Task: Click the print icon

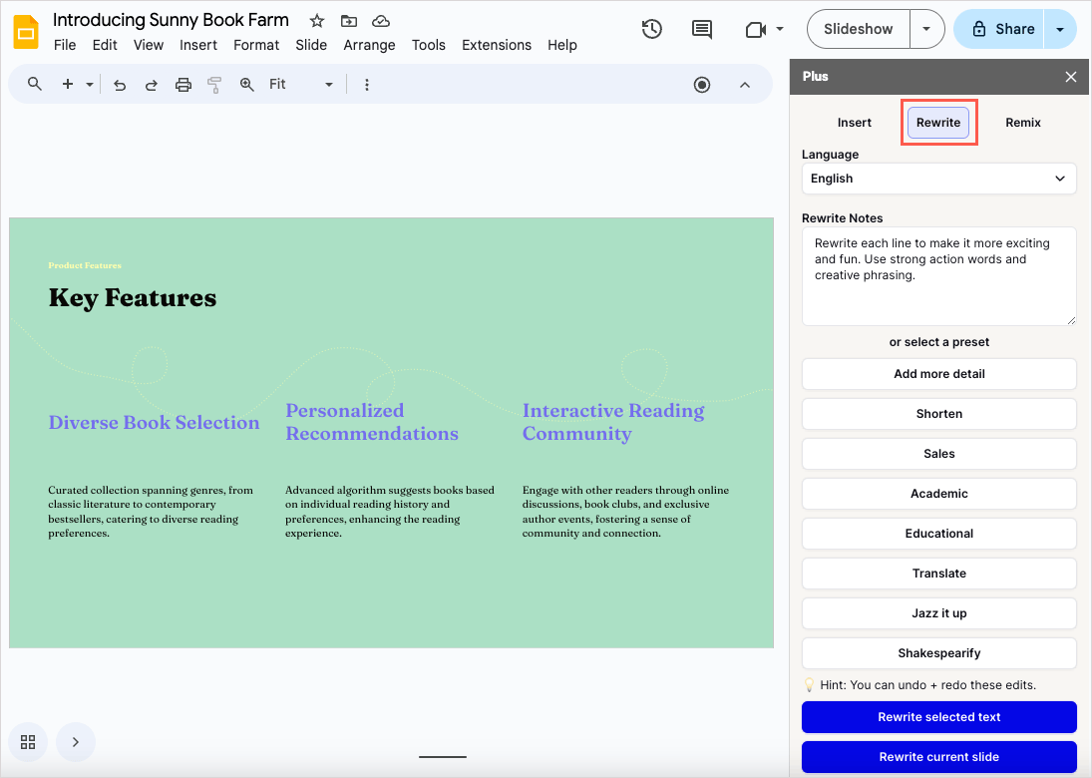Action: coord(183,85)
